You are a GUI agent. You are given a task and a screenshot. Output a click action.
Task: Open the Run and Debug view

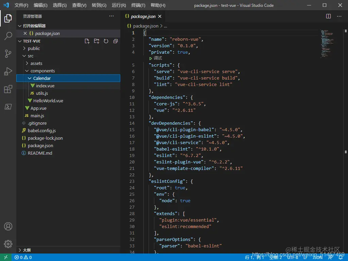(8, 71)
